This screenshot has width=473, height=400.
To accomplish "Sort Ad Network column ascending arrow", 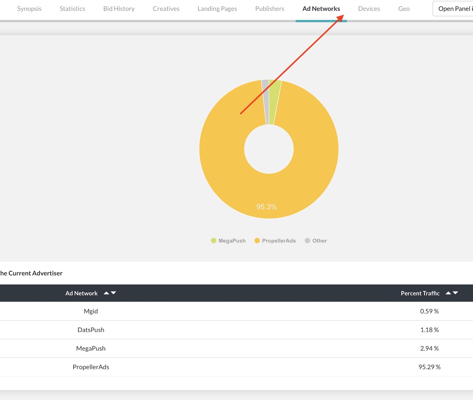I will click(x=106, y=293).
